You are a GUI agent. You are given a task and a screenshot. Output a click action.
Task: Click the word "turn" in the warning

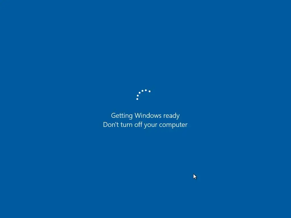coord(126,125)
